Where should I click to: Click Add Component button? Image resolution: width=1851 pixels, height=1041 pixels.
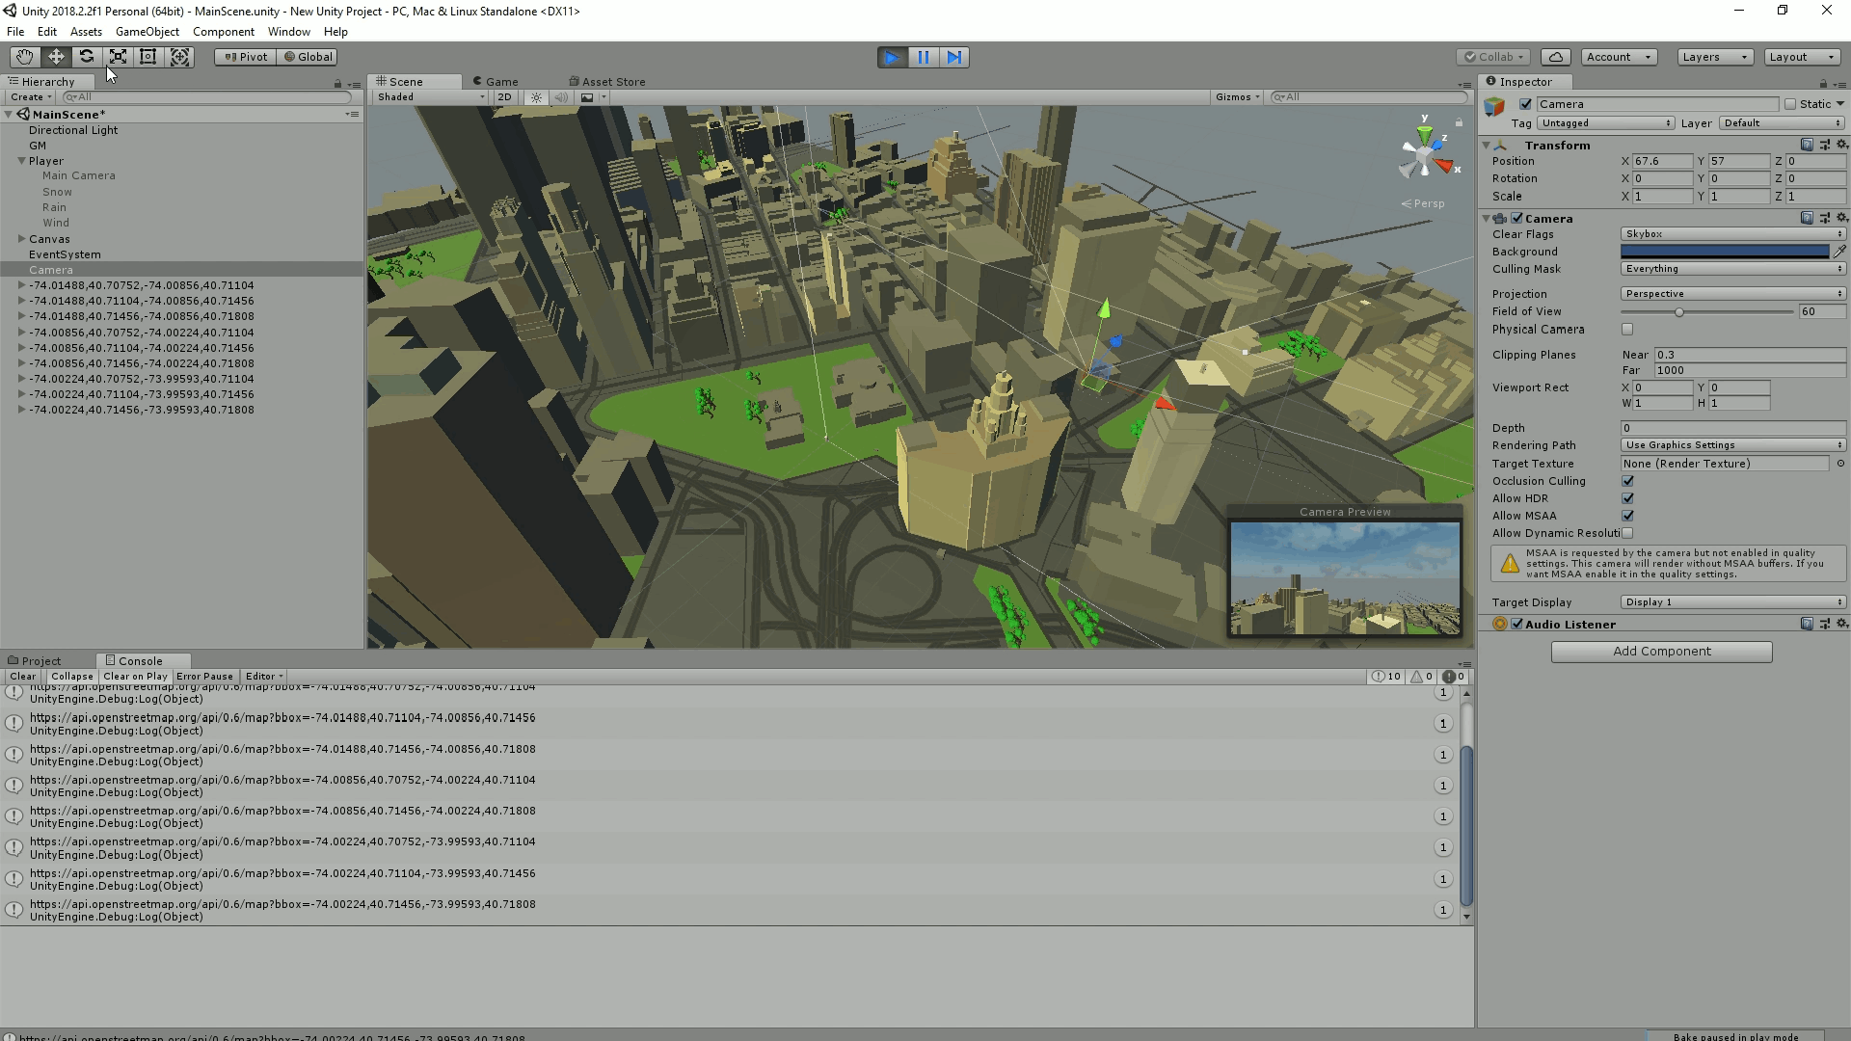click(1661, 652)
